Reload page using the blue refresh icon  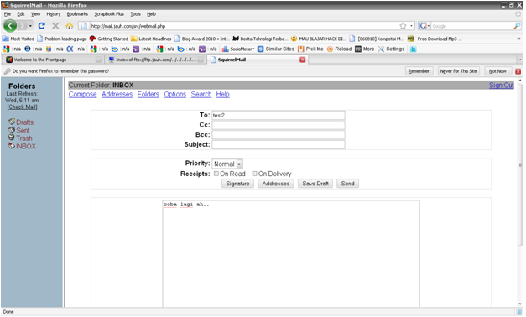(42, 26)
